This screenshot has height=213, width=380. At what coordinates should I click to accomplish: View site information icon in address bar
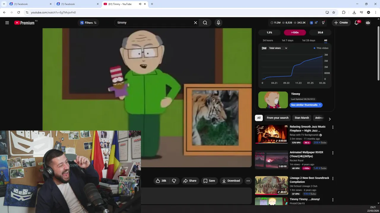pyautogui.click(x=27, y=12)
